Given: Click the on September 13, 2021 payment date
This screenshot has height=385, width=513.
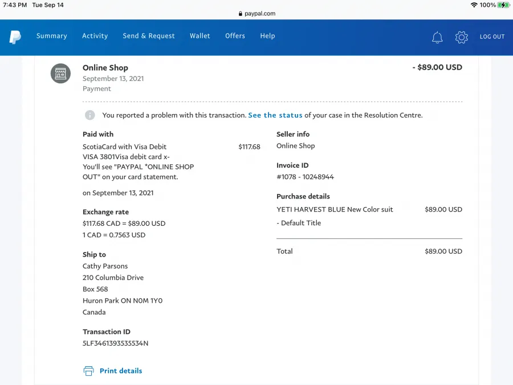Looking at the screenshot, I should pos(118,193).
